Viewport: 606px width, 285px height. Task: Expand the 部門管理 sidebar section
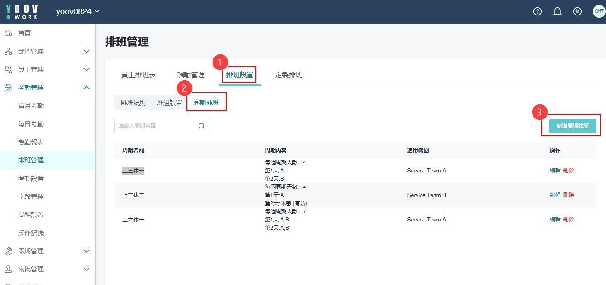[87, 51]
